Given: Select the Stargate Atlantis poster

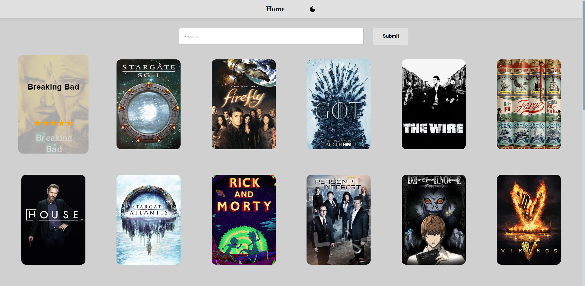Looking at the screenshot, I should coord(149,220).
